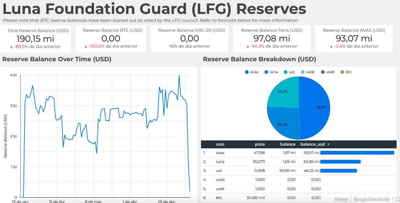Viewport: 400px width, 203px height.
Task: Click the Luna Foundation Guard Reserves title
Action: [154, 9]
